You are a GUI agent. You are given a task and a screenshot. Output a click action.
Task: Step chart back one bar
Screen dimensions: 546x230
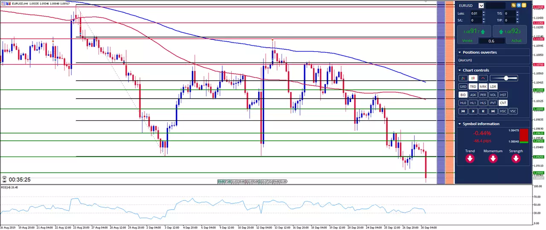(x=473, y=111)
